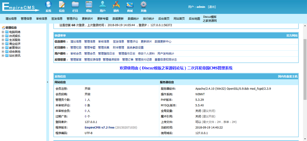This screenshot has height=141, width=307.
Task: Expand the 教育培训 tree node
Action: (x=3, y=48)
